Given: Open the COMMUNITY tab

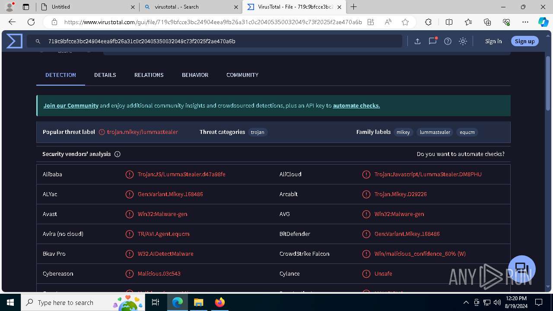Looking at the screenshot, I should 242,75.
